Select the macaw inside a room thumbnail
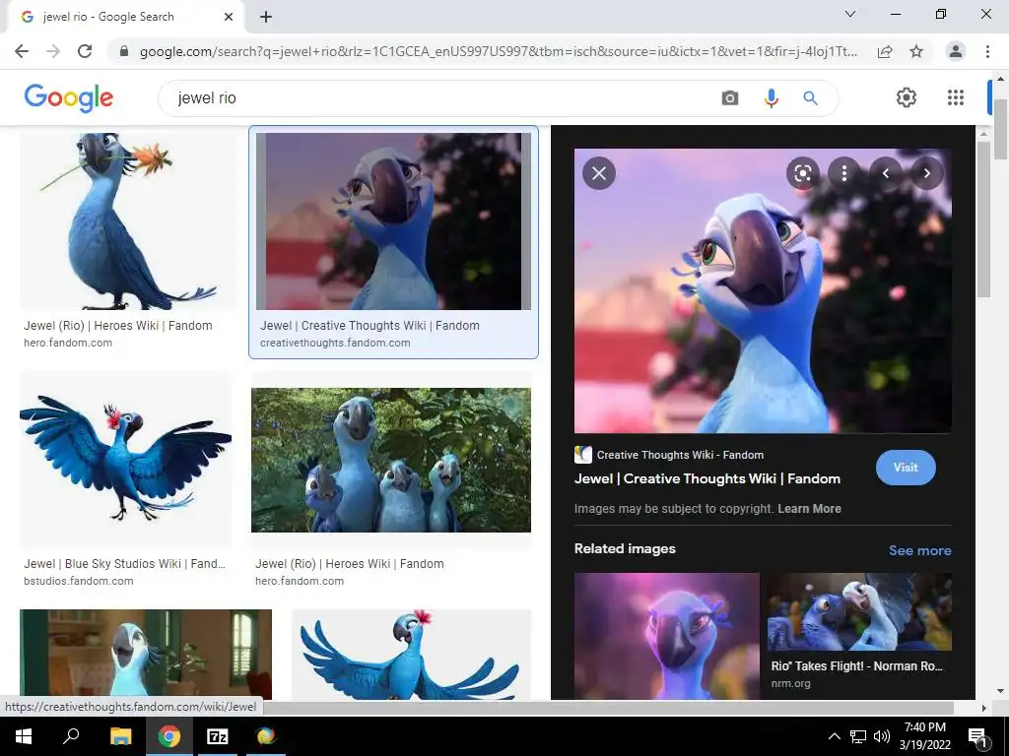The height and width of the screenshot is (756, 1009). coord(146,654)
